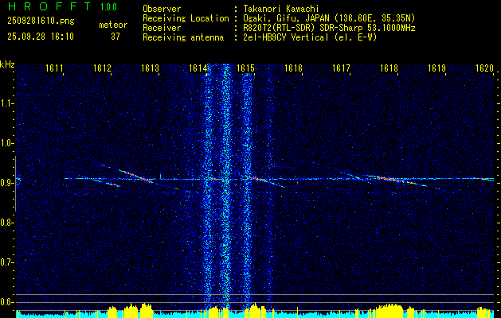Click the kHz unit label

7,64
